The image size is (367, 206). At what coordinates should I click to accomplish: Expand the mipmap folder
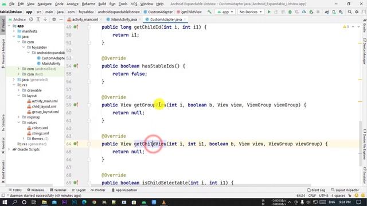tap(19, 117)
